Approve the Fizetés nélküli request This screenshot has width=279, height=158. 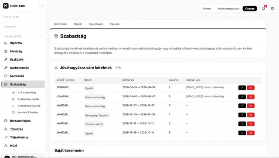point(242,124)
